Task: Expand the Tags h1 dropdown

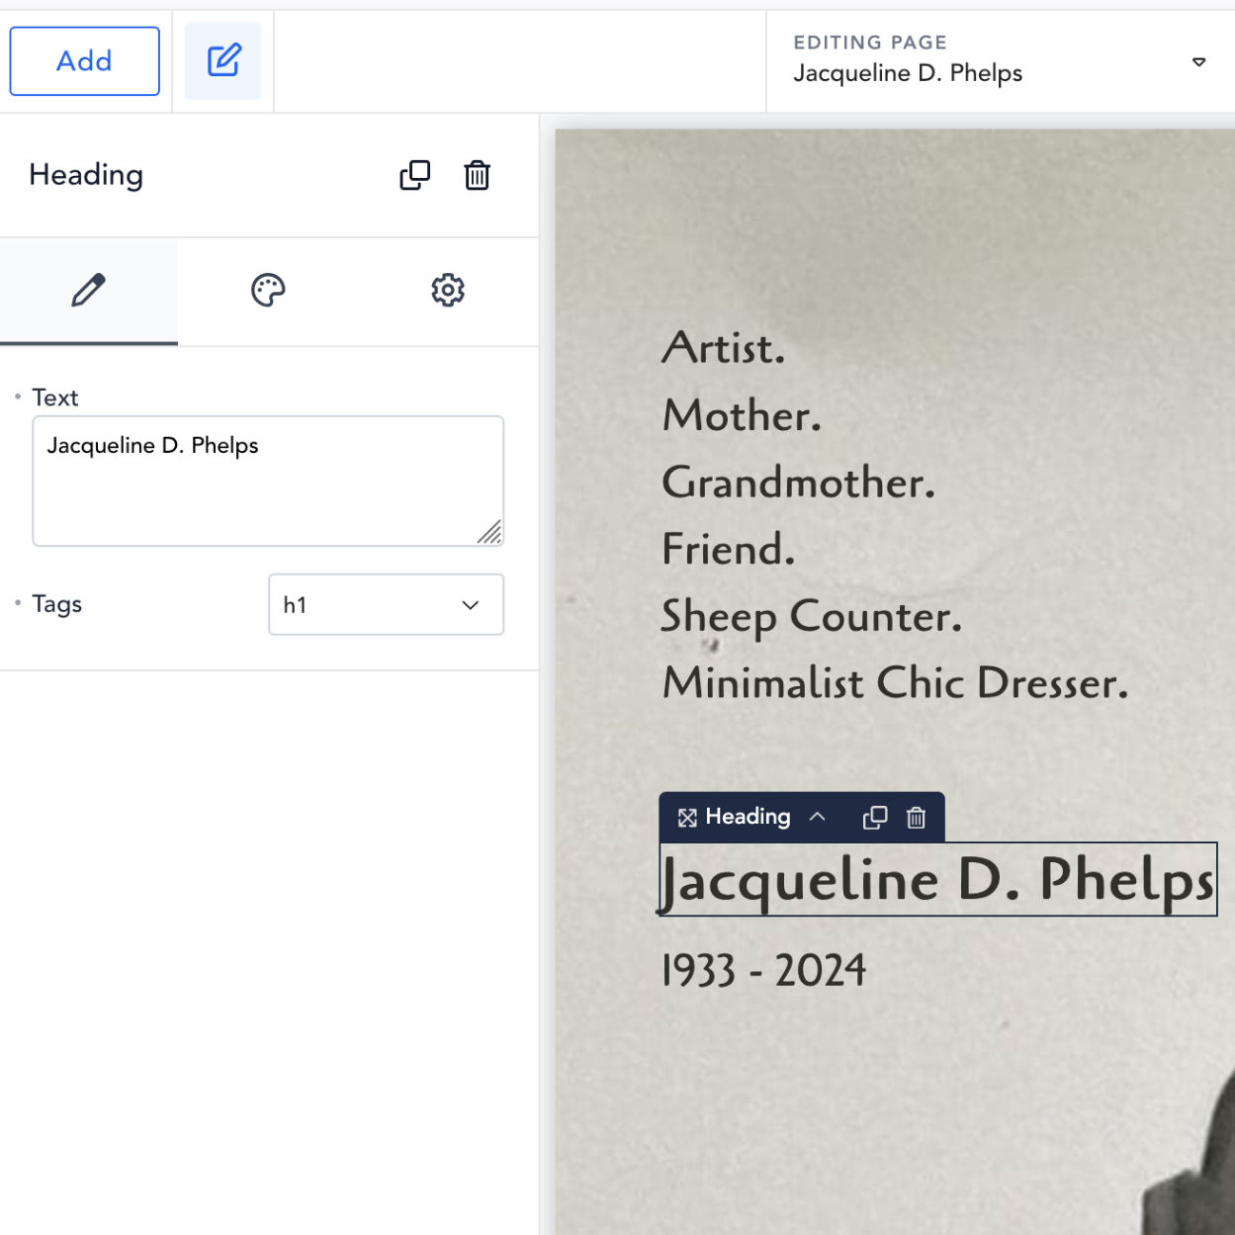Action: pyautogui.click(x=386, y=604)
